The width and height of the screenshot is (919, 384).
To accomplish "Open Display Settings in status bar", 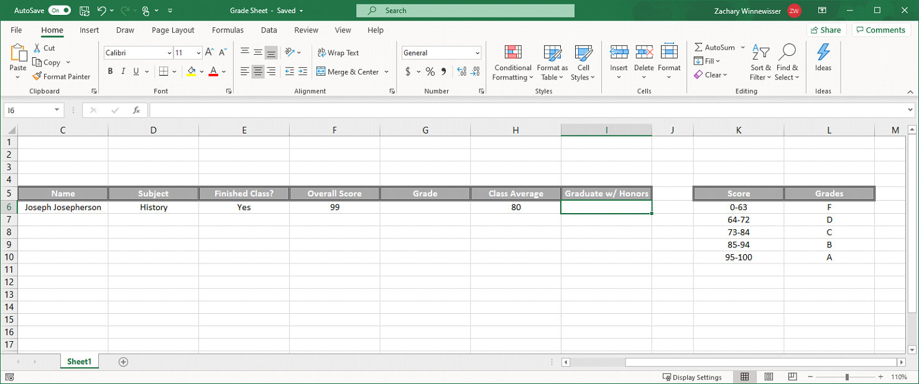I will pyautogui.click(x=692, y=377).
